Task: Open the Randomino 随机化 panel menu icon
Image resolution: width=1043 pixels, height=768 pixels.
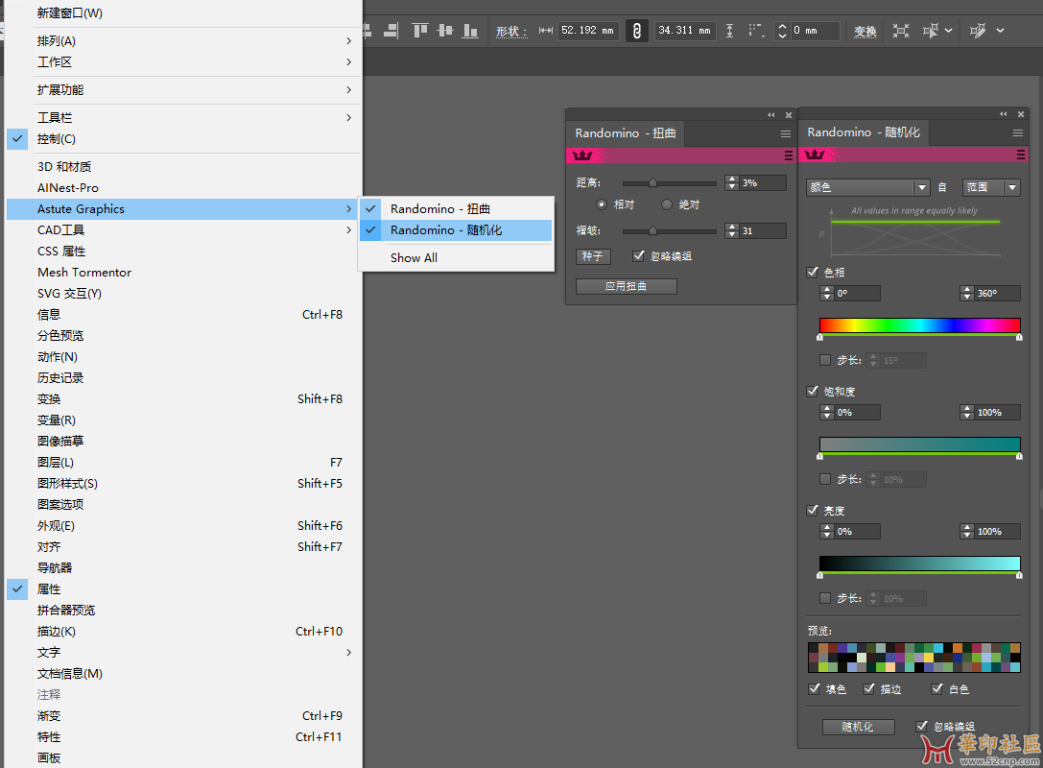Action: click(x=1018, y=133)
